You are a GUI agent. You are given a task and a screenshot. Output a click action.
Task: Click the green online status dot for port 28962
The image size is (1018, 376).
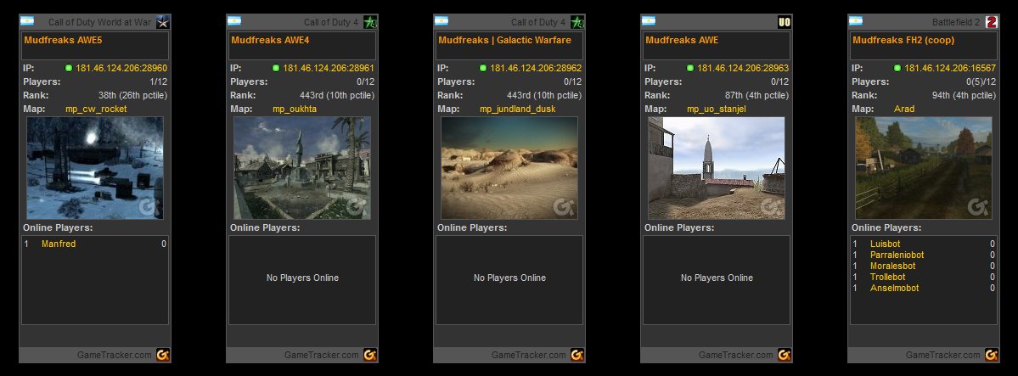[x=483, y=68]
